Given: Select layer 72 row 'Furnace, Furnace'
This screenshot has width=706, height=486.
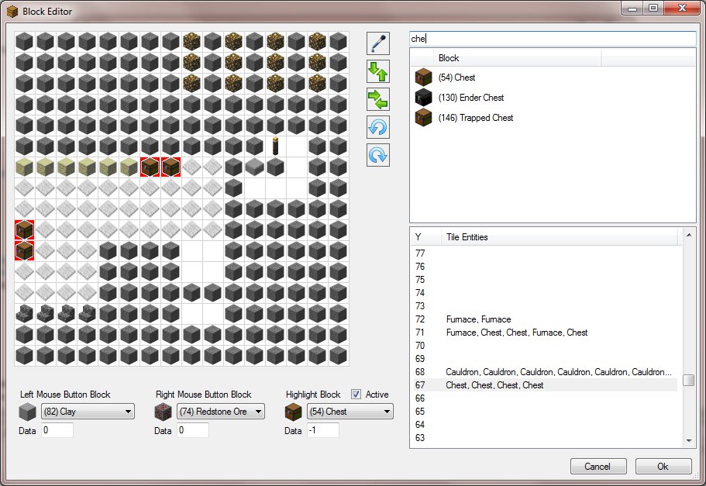Looking at the screenshot, I should 545,319.
